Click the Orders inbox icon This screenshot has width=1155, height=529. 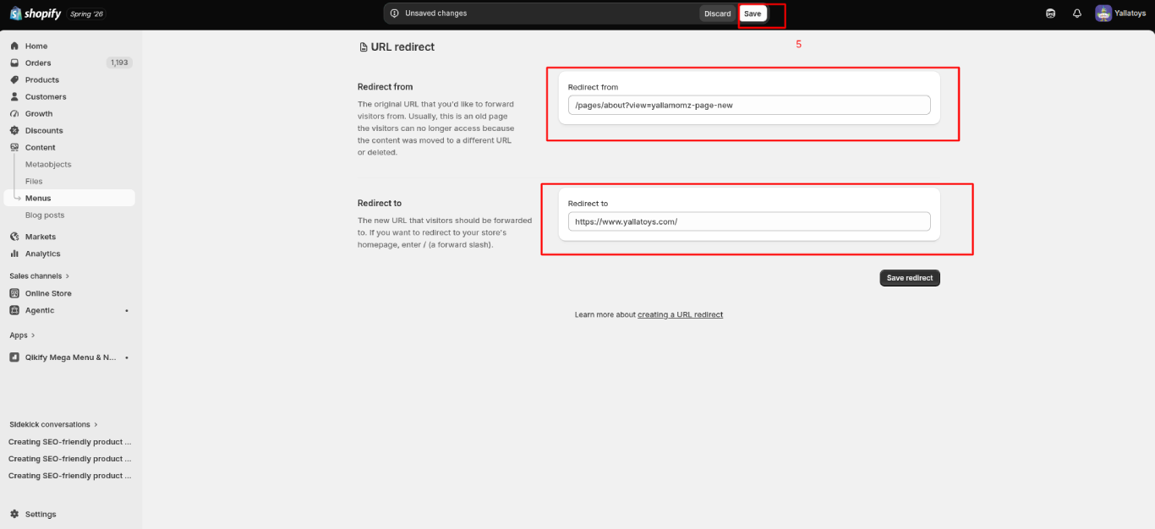[14, 63]
